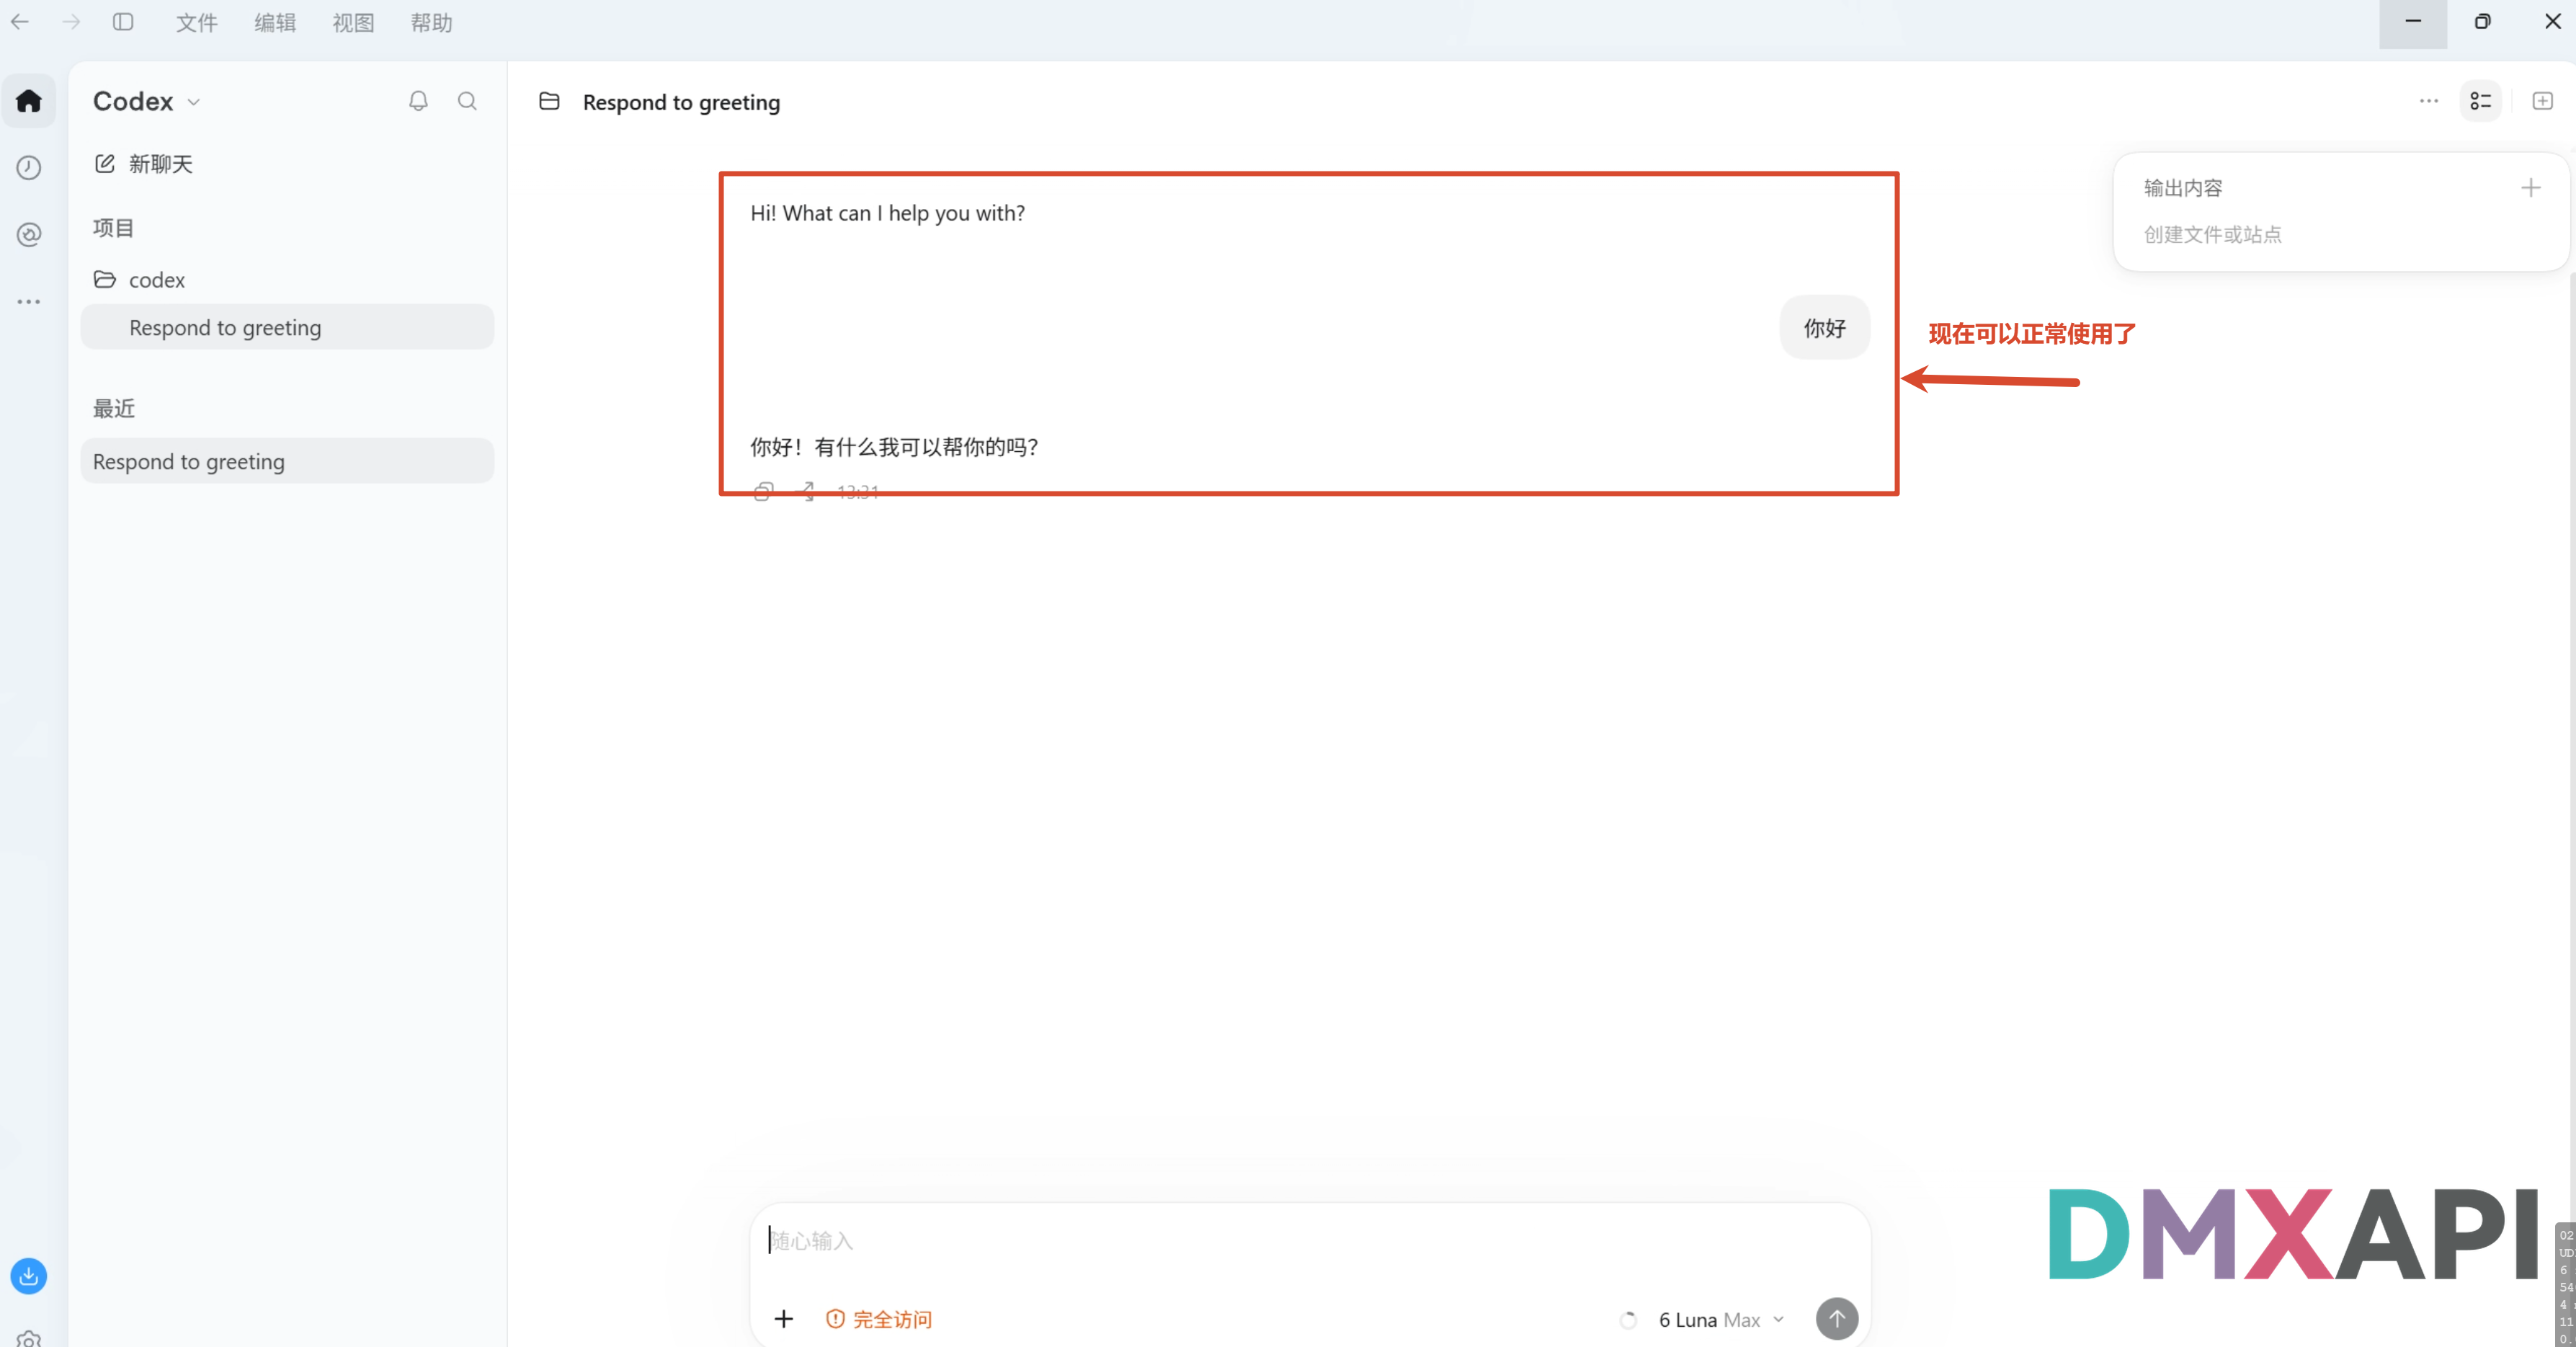This screenshot has height=1347, width=2576.
Task: Toggle the sidebar panel icon
Action: 123,22
